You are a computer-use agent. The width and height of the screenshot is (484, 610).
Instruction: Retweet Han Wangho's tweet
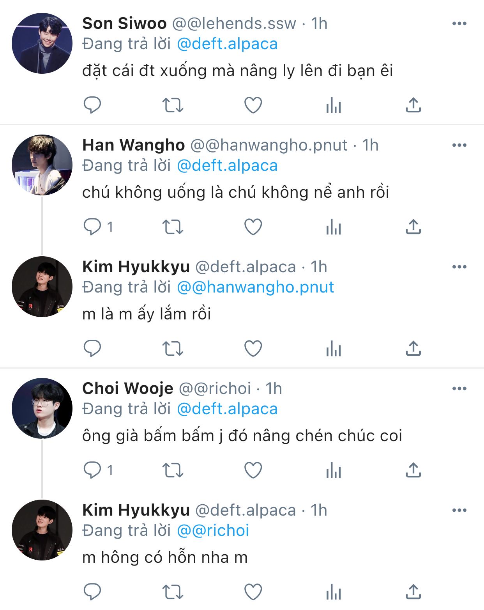[x=173, y=227]
